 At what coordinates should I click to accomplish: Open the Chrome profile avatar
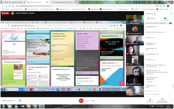point(168,6)
